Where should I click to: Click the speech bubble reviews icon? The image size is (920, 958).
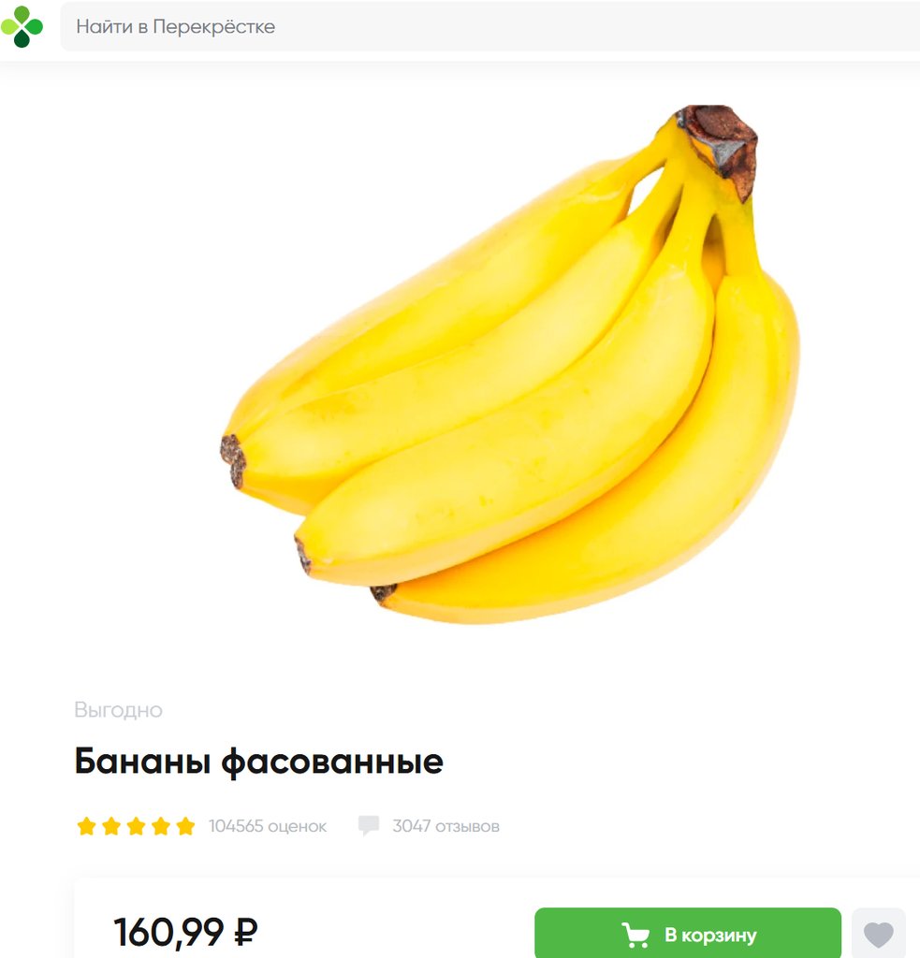(369, 825)
